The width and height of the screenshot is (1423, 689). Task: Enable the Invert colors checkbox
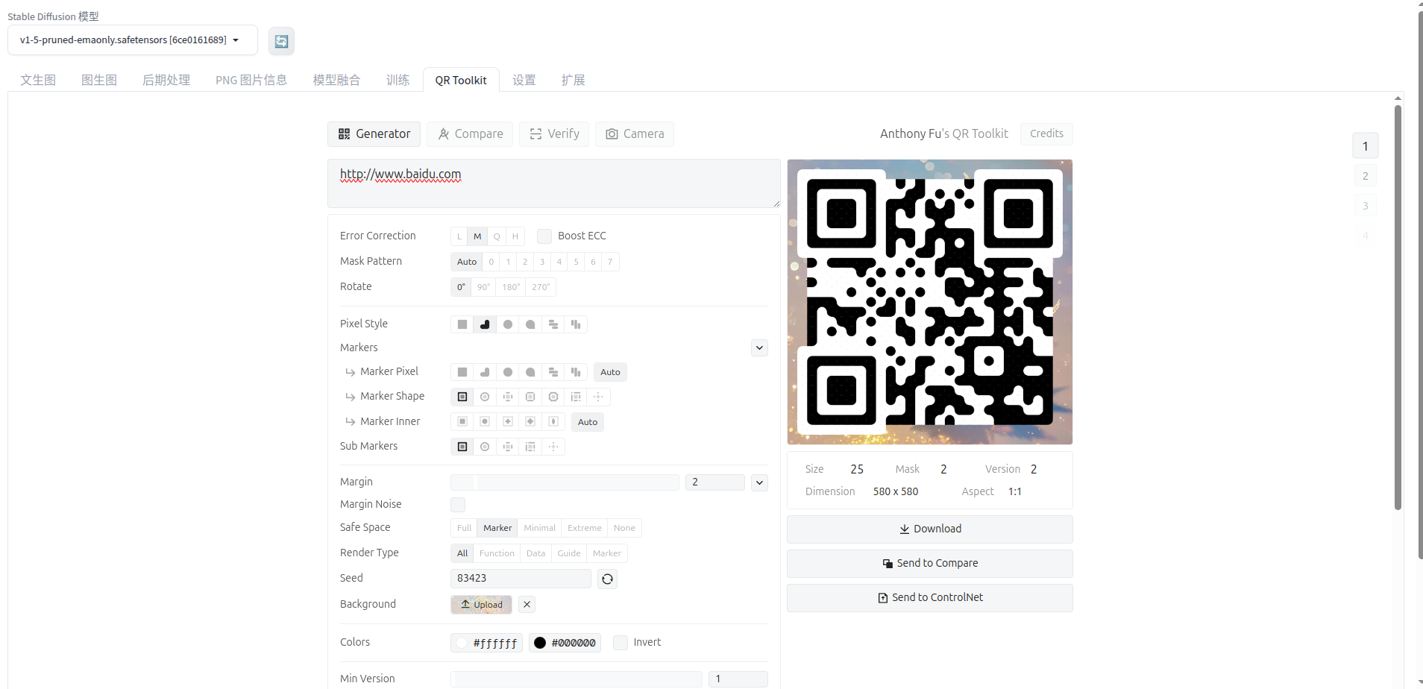(621, 642)
